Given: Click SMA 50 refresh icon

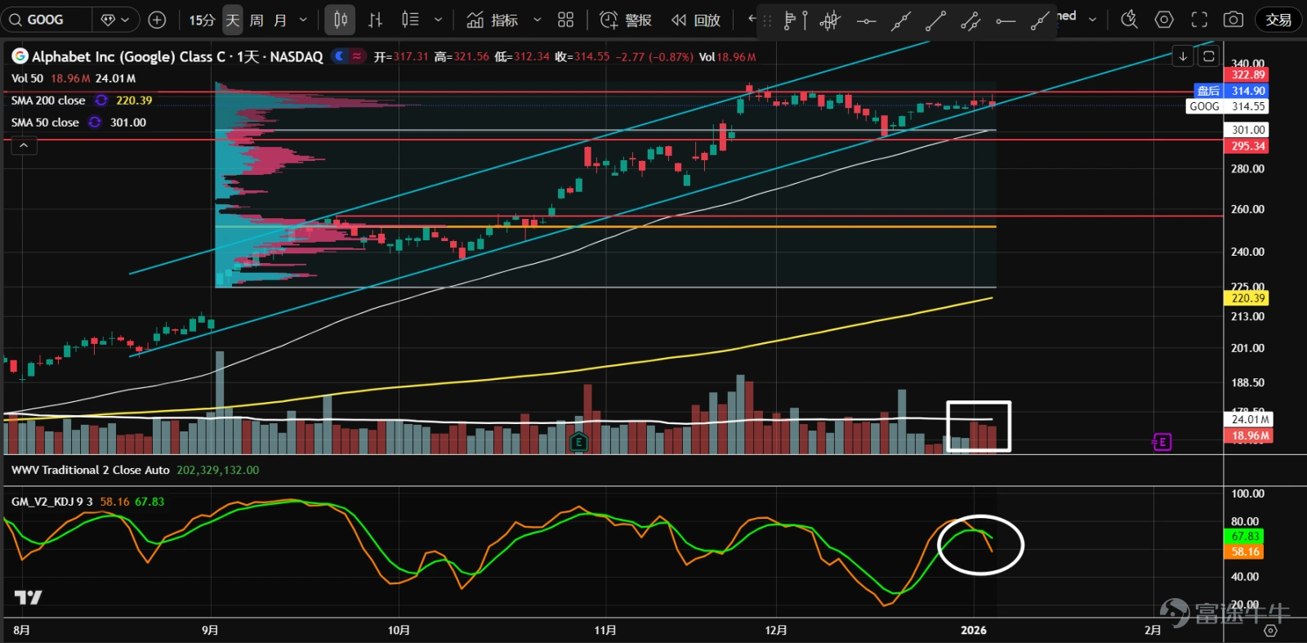Looking at the screenshot, I should pyautogui.click(x=95, y=123).
